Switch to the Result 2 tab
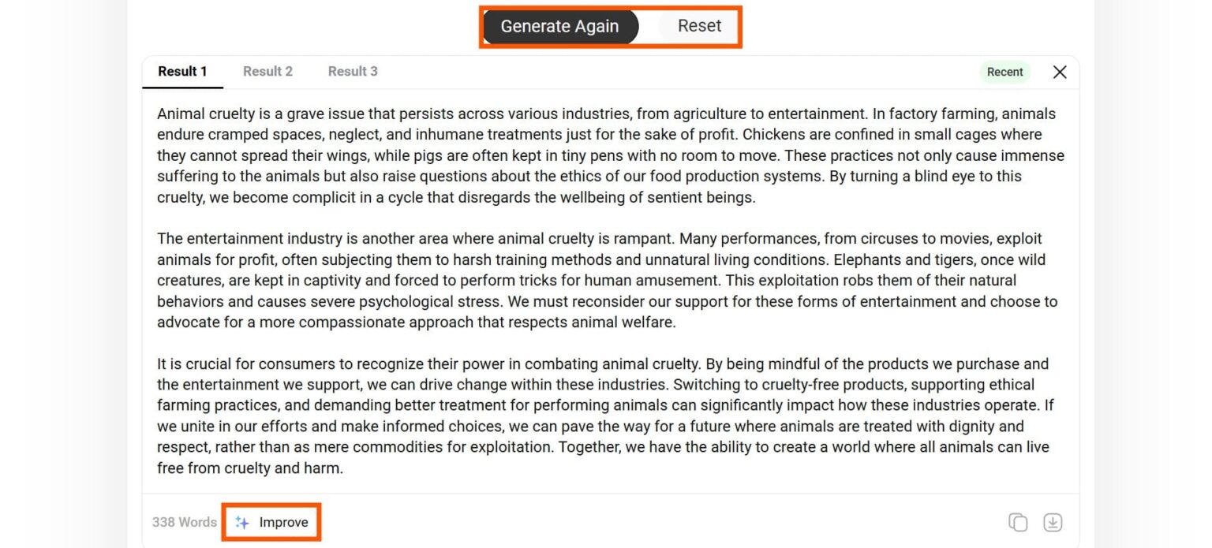Screen dimensions: 1212x548 267,71
